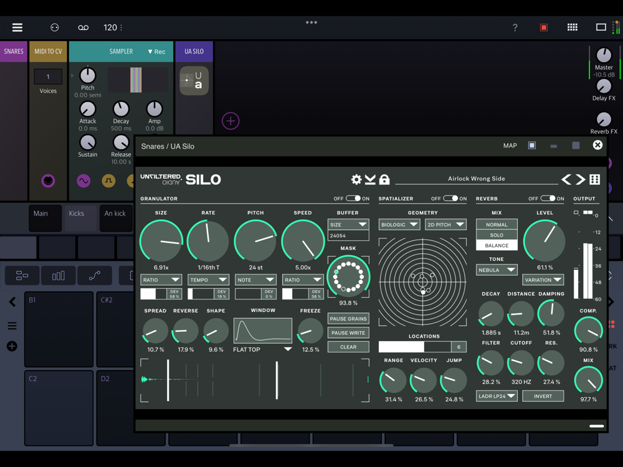Toggle the Silo padlock lock icon

coord(384,179)
